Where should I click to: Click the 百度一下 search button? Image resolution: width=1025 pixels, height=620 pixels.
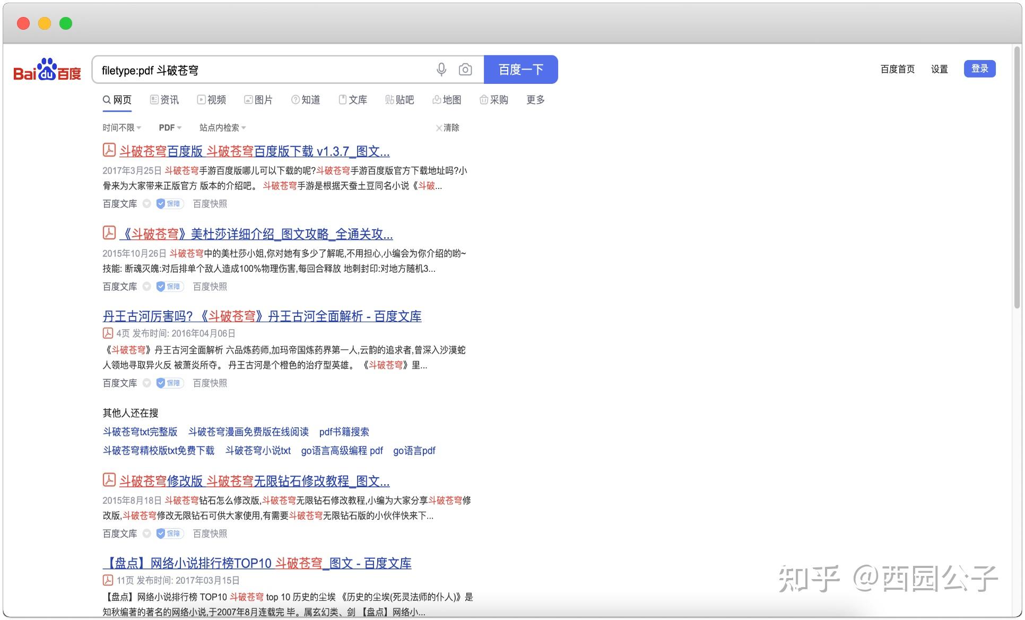pos(521,70)
